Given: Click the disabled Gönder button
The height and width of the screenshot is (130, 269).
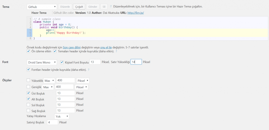Looking at the screenshot, I should tap(93, 7).
